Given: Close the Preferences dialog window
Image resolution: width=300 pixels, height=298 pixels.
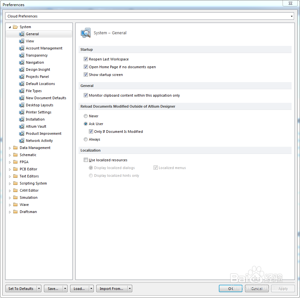Looking at the screenshot, I should click(290, 3).
